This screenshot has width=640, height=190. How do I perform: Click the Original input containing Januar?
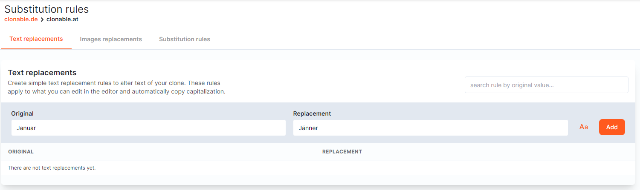click(x=148, y=128)
